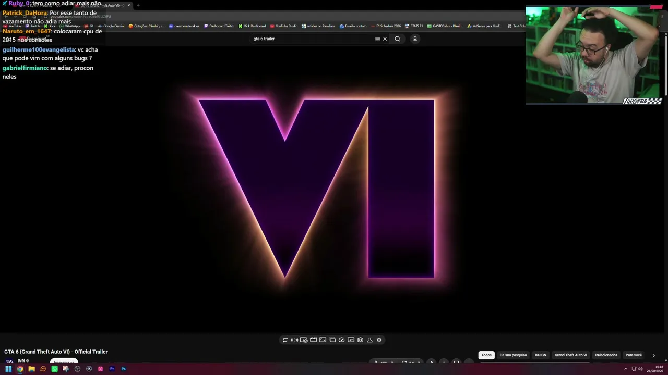Screen dimensions: 668x375
Task: Open File Explorer from the taskbar
Action: 31,369
